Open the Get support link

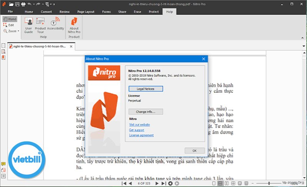(137, 130)
